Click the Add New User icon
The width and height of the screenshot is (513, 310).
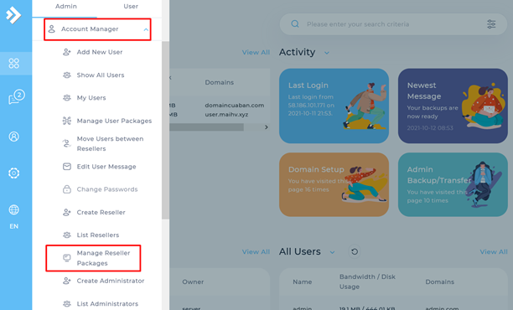point(67,52)
